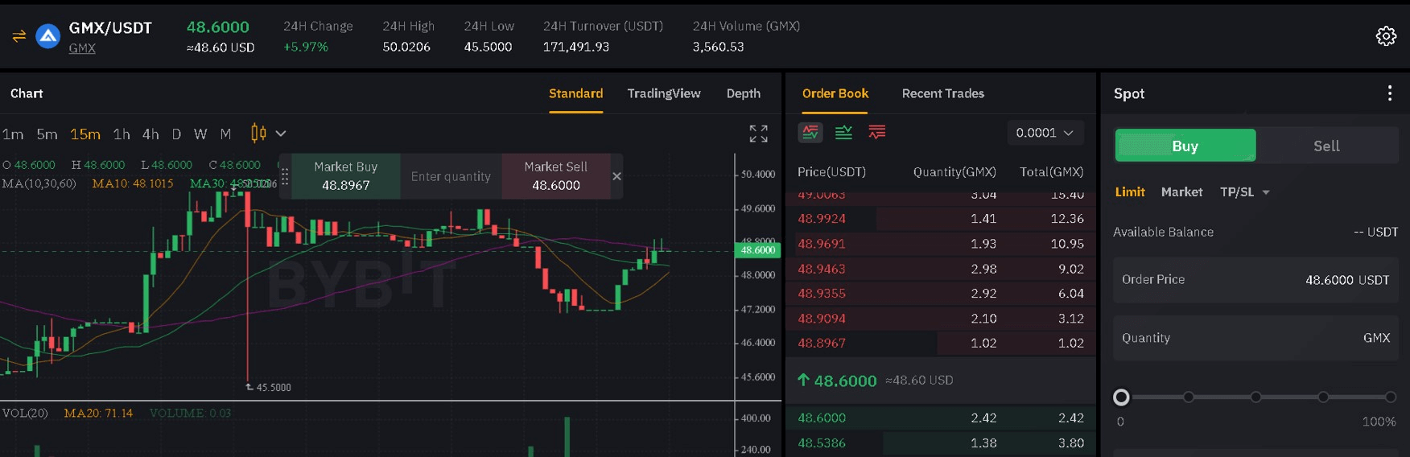The image size is (1410, 457).
Task: Show both buy and sell orders view
Action: (x=810, y=133)
